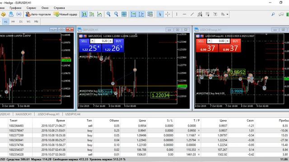Select the H4 timeframe
This screenshot has height=162, width=289.
tap(13, 22)
